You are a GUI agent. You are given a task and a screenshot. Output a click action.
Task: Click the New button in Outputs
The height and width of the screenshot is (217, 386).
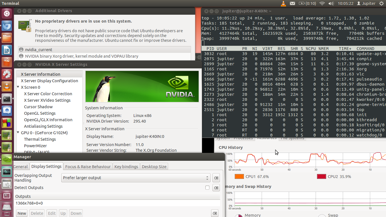coord(22,213)
